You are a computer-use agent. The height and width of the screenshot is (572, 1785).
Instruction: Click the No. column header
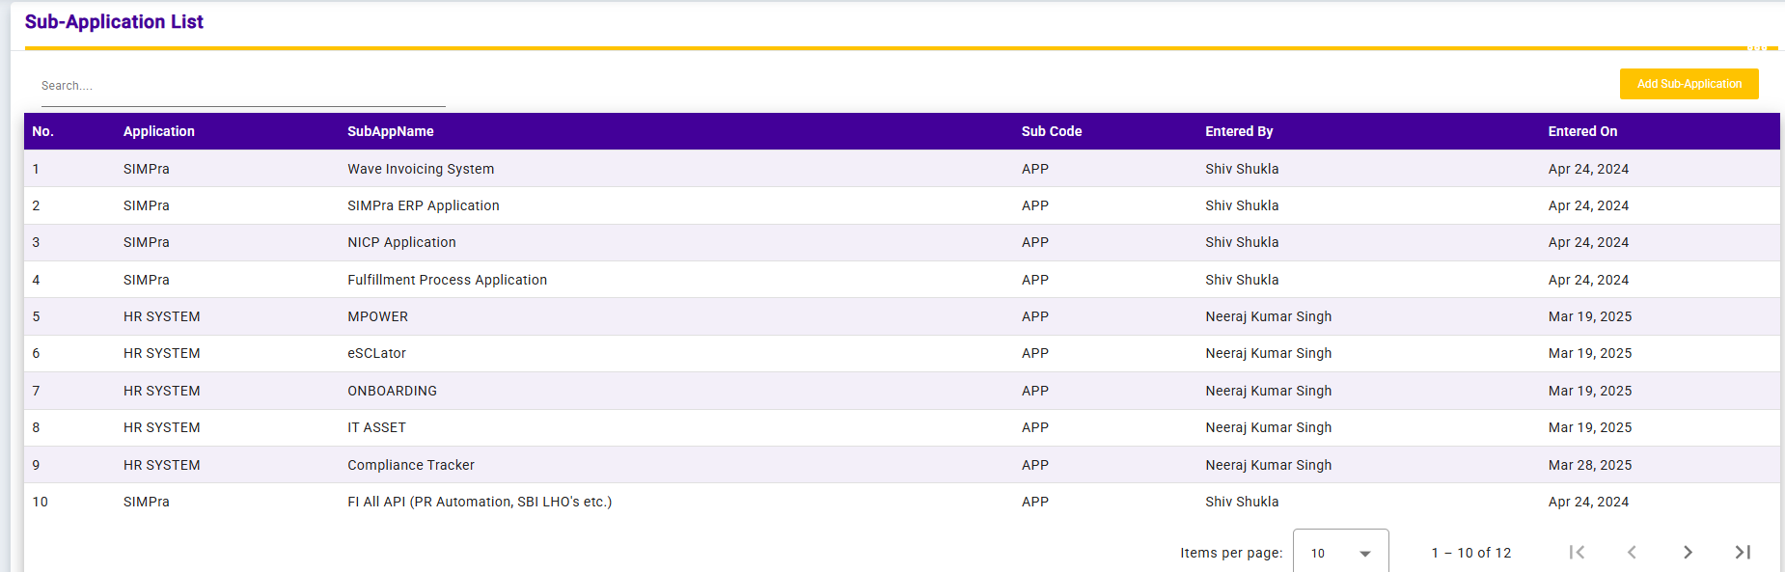coord(42,131)
